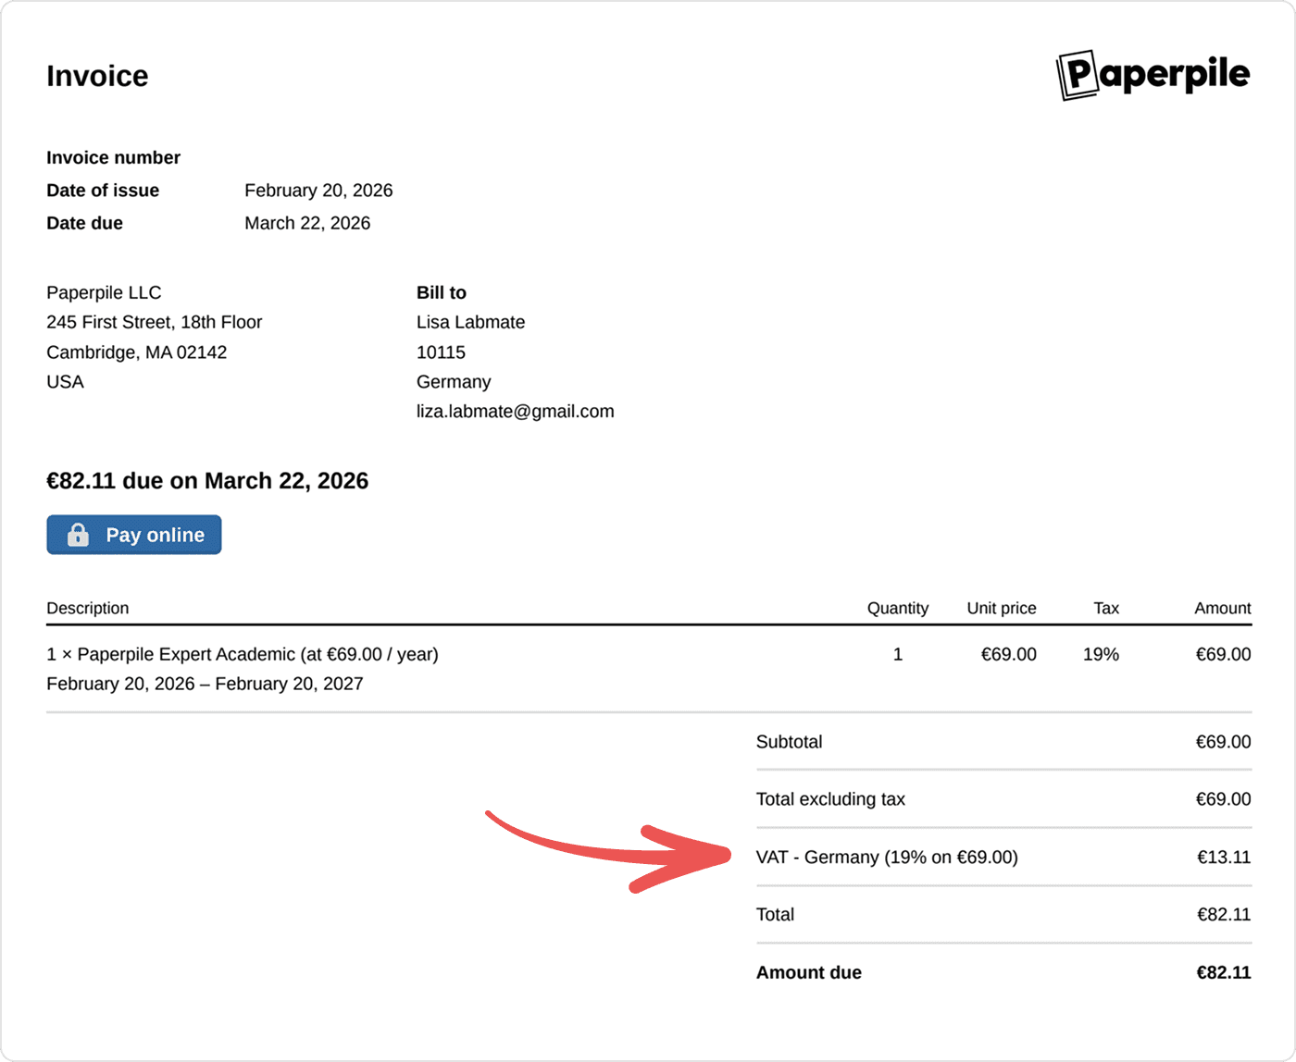
Task: Click the Unit price column header
Action: (x=1001, y=609)
